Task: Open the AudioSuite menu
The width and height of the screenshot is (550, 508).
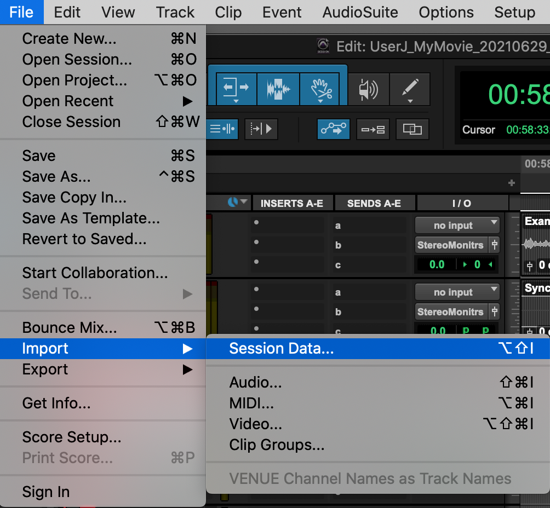Action: click(x=360, y=12)
